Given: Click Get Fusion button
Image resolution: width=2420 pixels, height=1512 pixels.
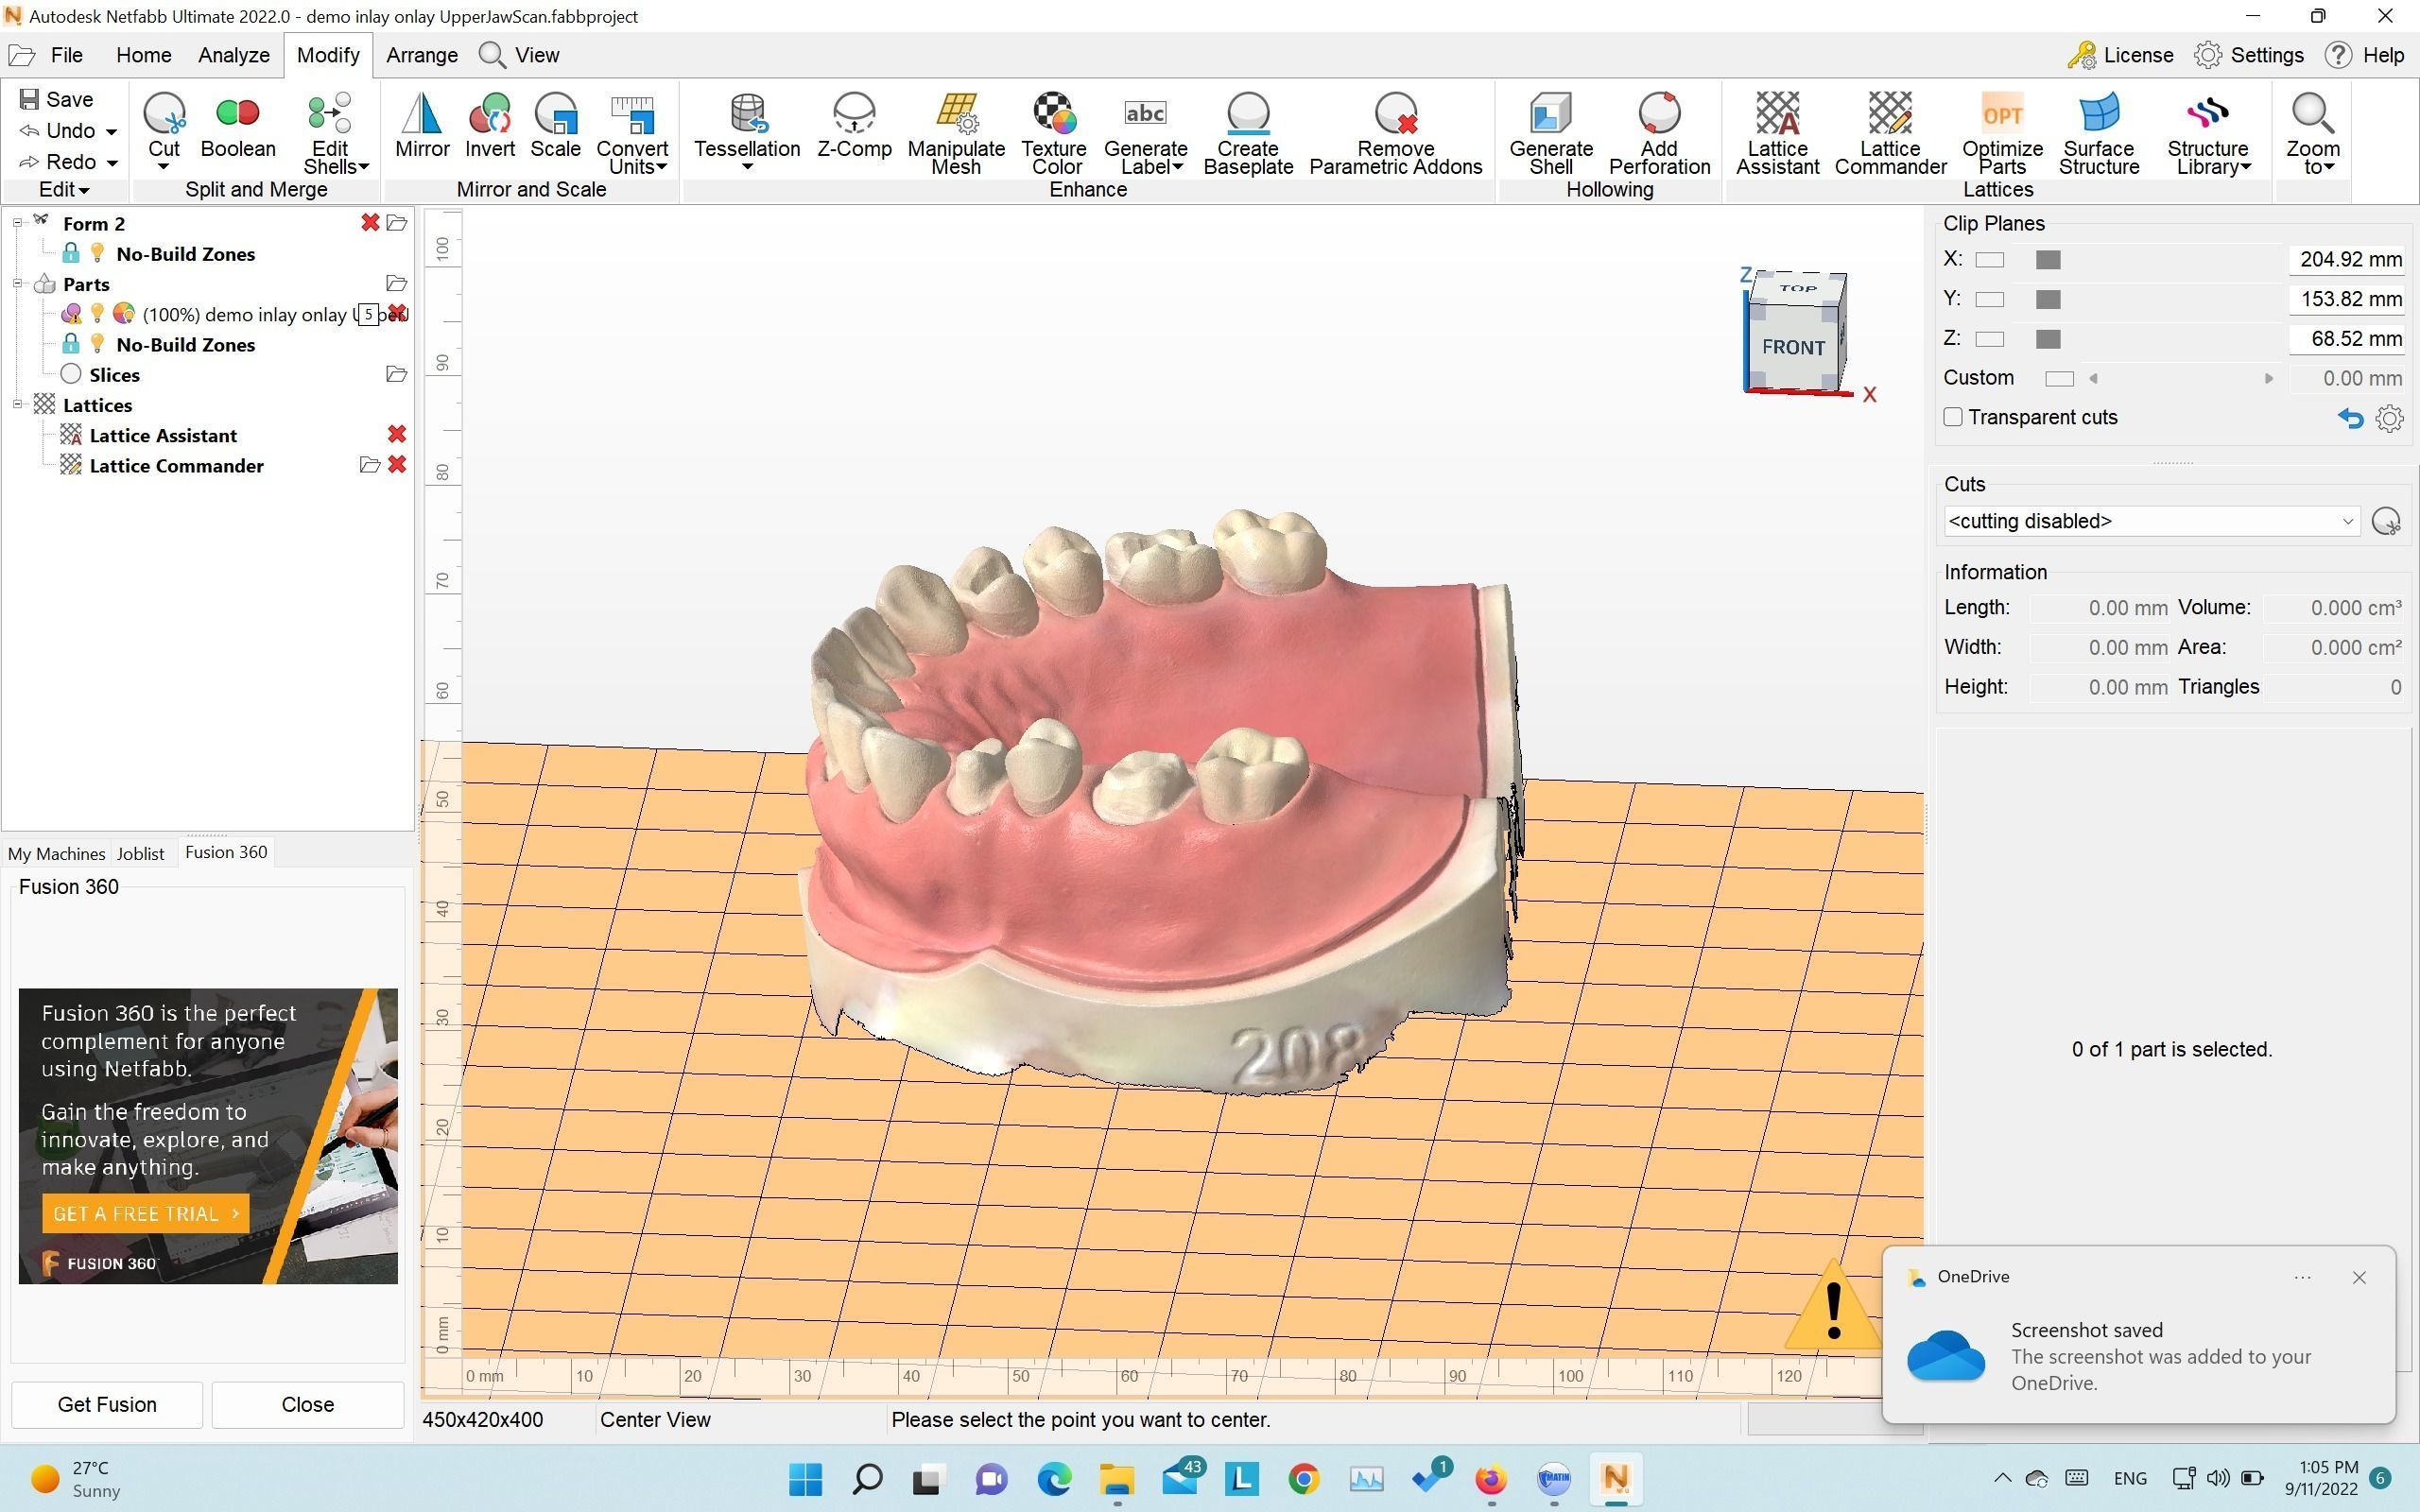Looking at the screenshot, I should [x=107, y=1404].
